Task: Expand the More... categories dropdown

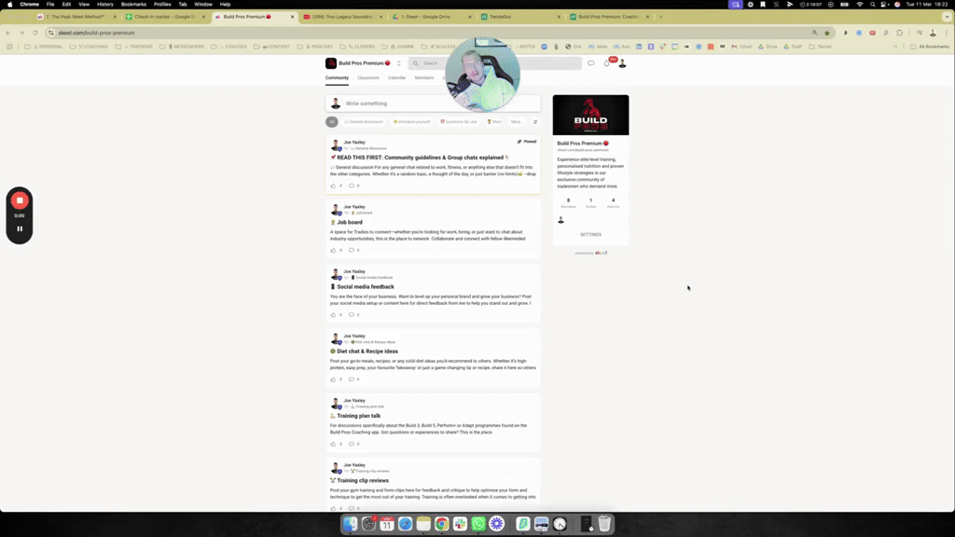Action: tap(517, 122)
